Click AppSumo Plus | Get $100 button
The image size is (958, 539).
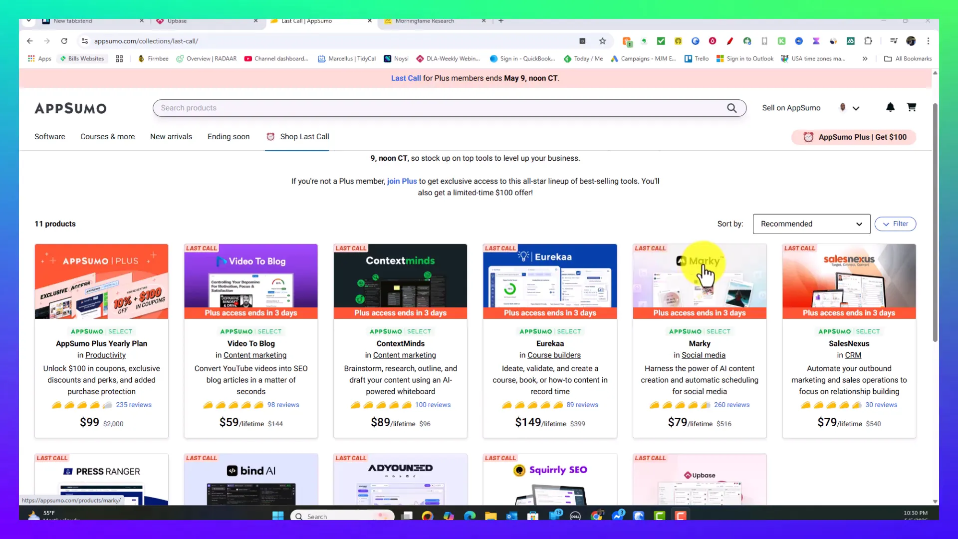(854, 137)
